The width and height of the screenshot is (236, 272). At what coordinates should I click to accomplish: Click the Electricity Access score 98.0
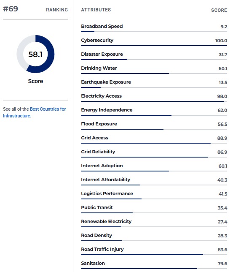(222, 96)
